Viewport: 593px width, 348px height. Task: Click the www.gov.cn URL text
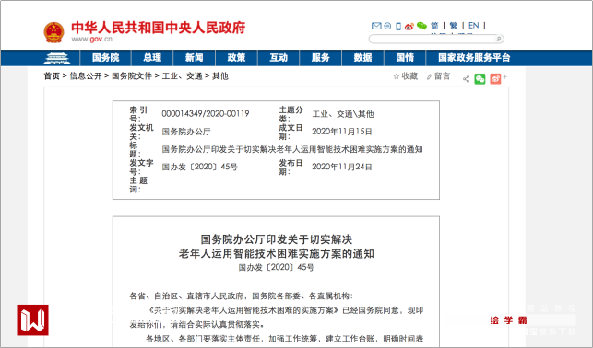(91, 39)
